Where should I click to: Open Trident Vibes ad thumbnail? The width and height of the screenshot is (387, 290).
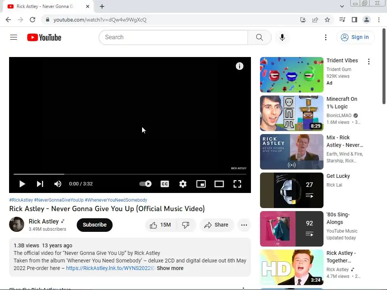291,75
